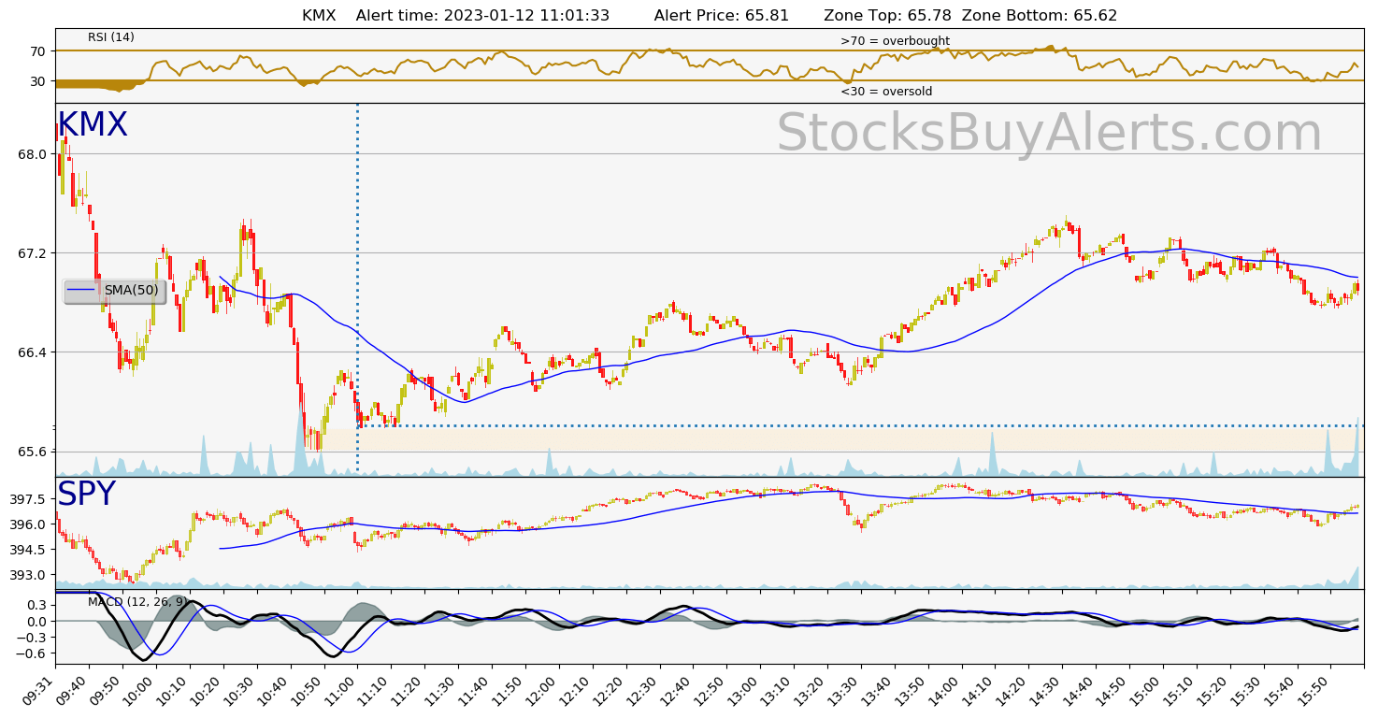Click the RSI (14) label
1378x718 pixels.
tap(111, 37)
